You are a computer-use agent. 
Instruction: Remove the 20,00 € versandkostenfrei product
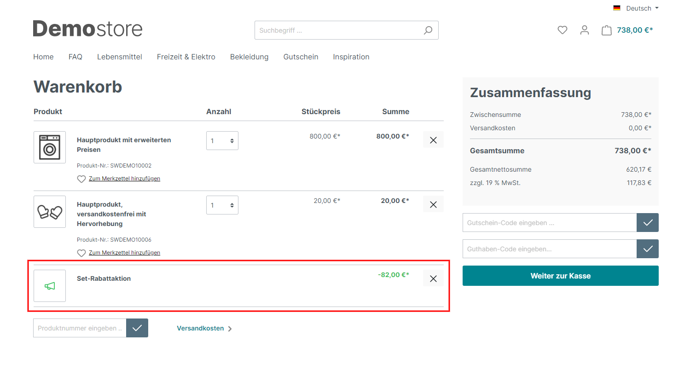point(433,204)
